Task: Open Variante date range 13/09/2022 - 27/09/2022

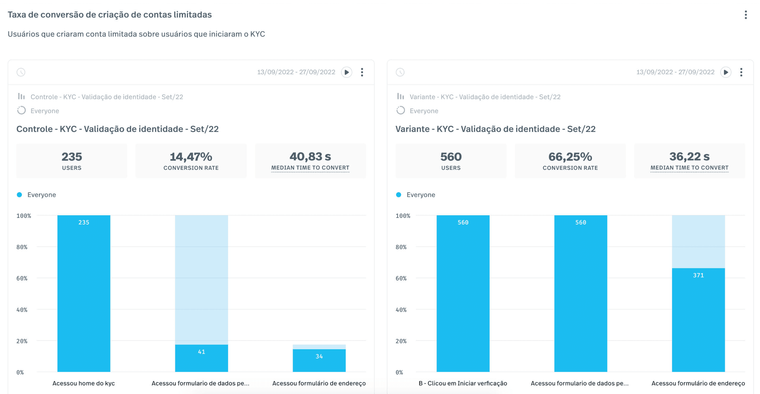Action: (x=675, y=72)
